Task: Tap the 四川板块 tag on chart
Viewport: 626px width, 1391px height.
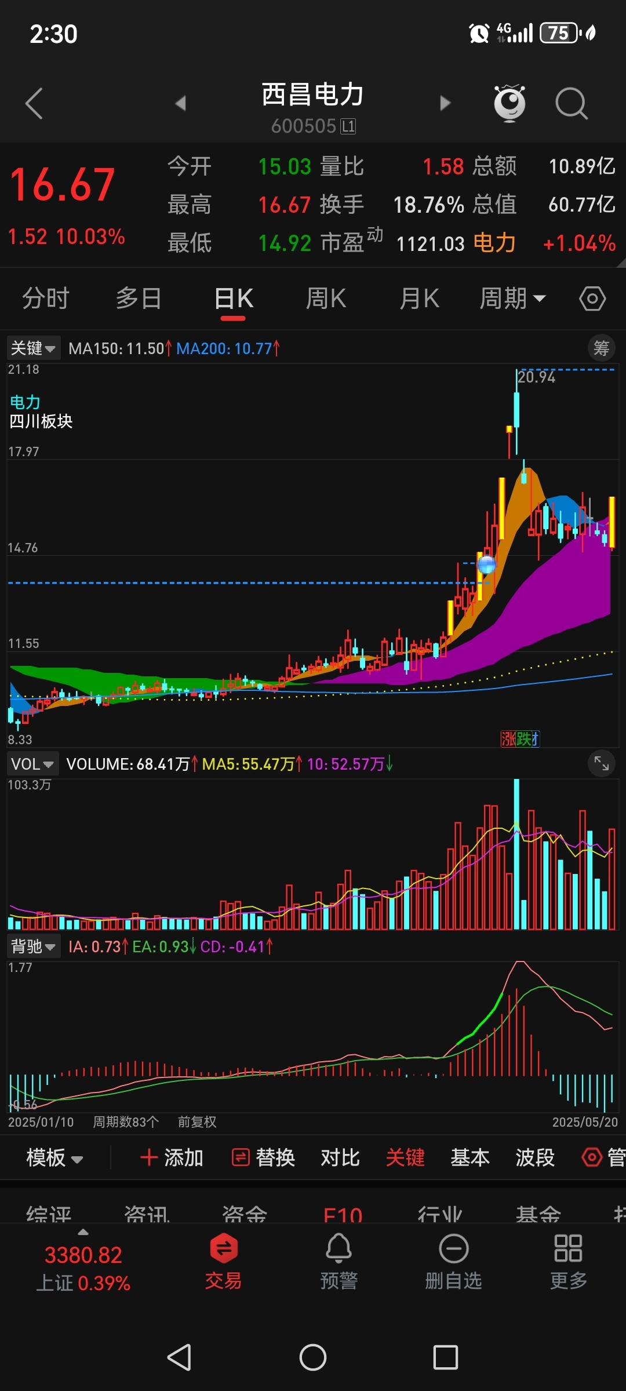Action: pos(41,421)
